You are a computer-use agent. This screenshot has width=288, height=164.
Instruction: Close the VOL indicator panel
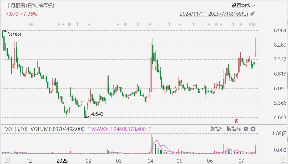click(253, 129)
